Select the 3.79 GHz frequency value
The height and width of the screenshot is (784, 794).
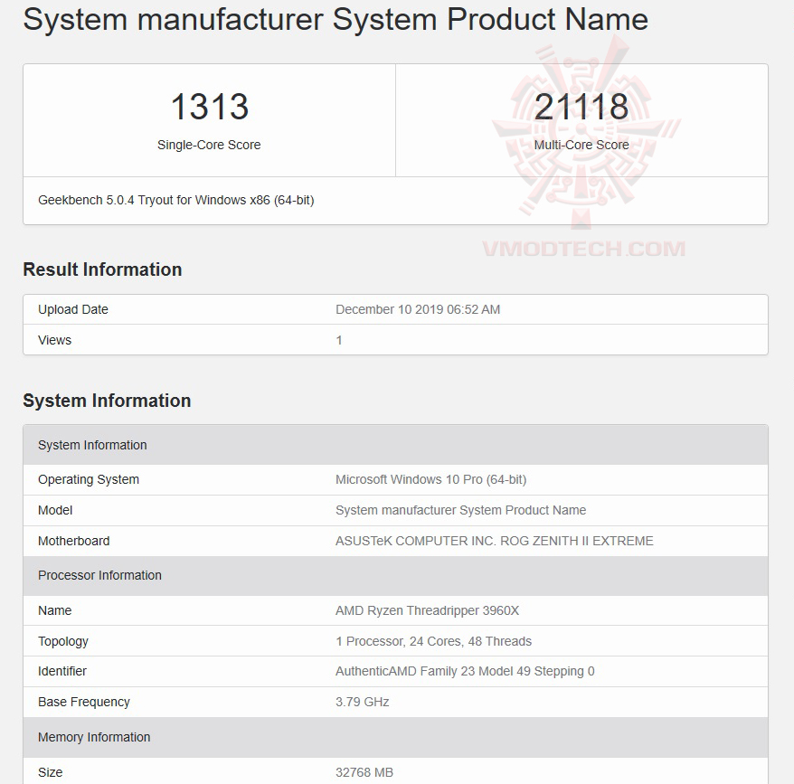[362, 702]
